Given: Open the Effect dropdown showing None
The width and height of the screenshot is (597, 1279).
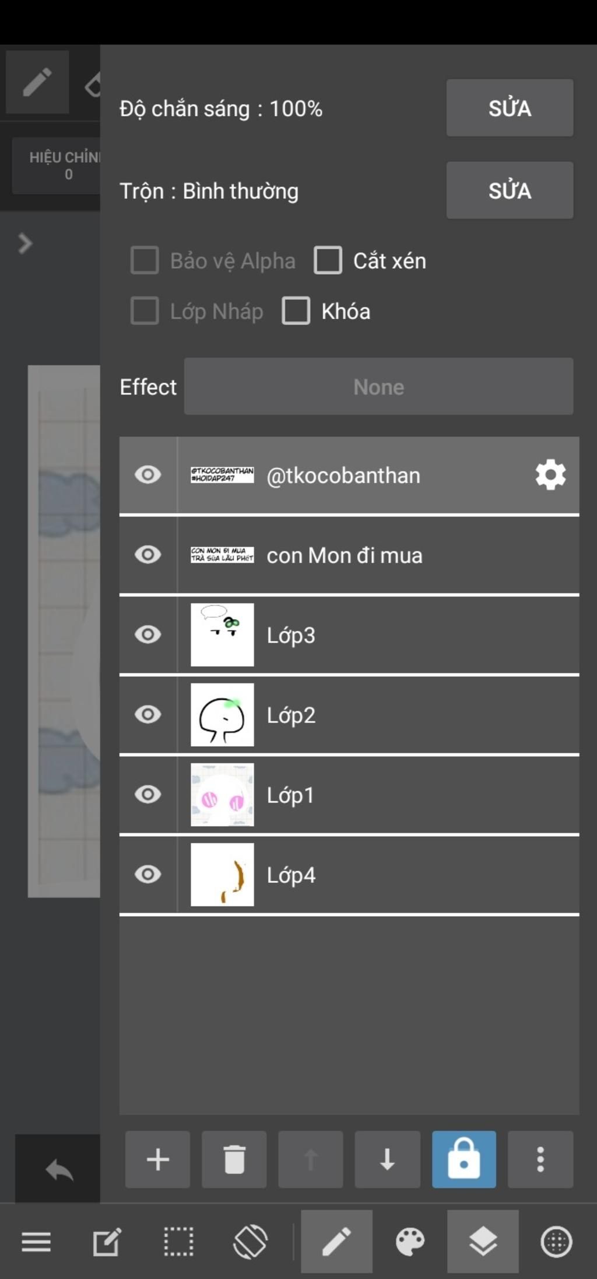Looking at the screenshot, I should tap(378, 386).
